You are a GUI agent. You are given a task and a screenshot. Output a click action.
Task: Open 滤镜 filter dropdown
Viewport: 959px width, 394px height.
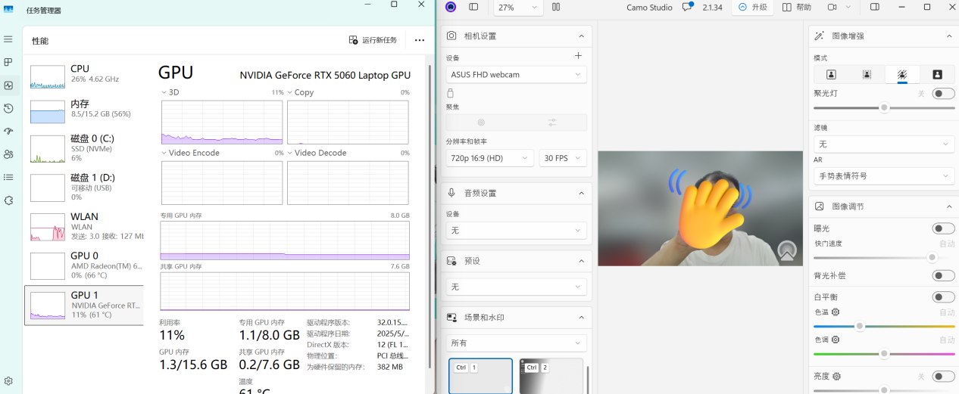click(884, 144)
